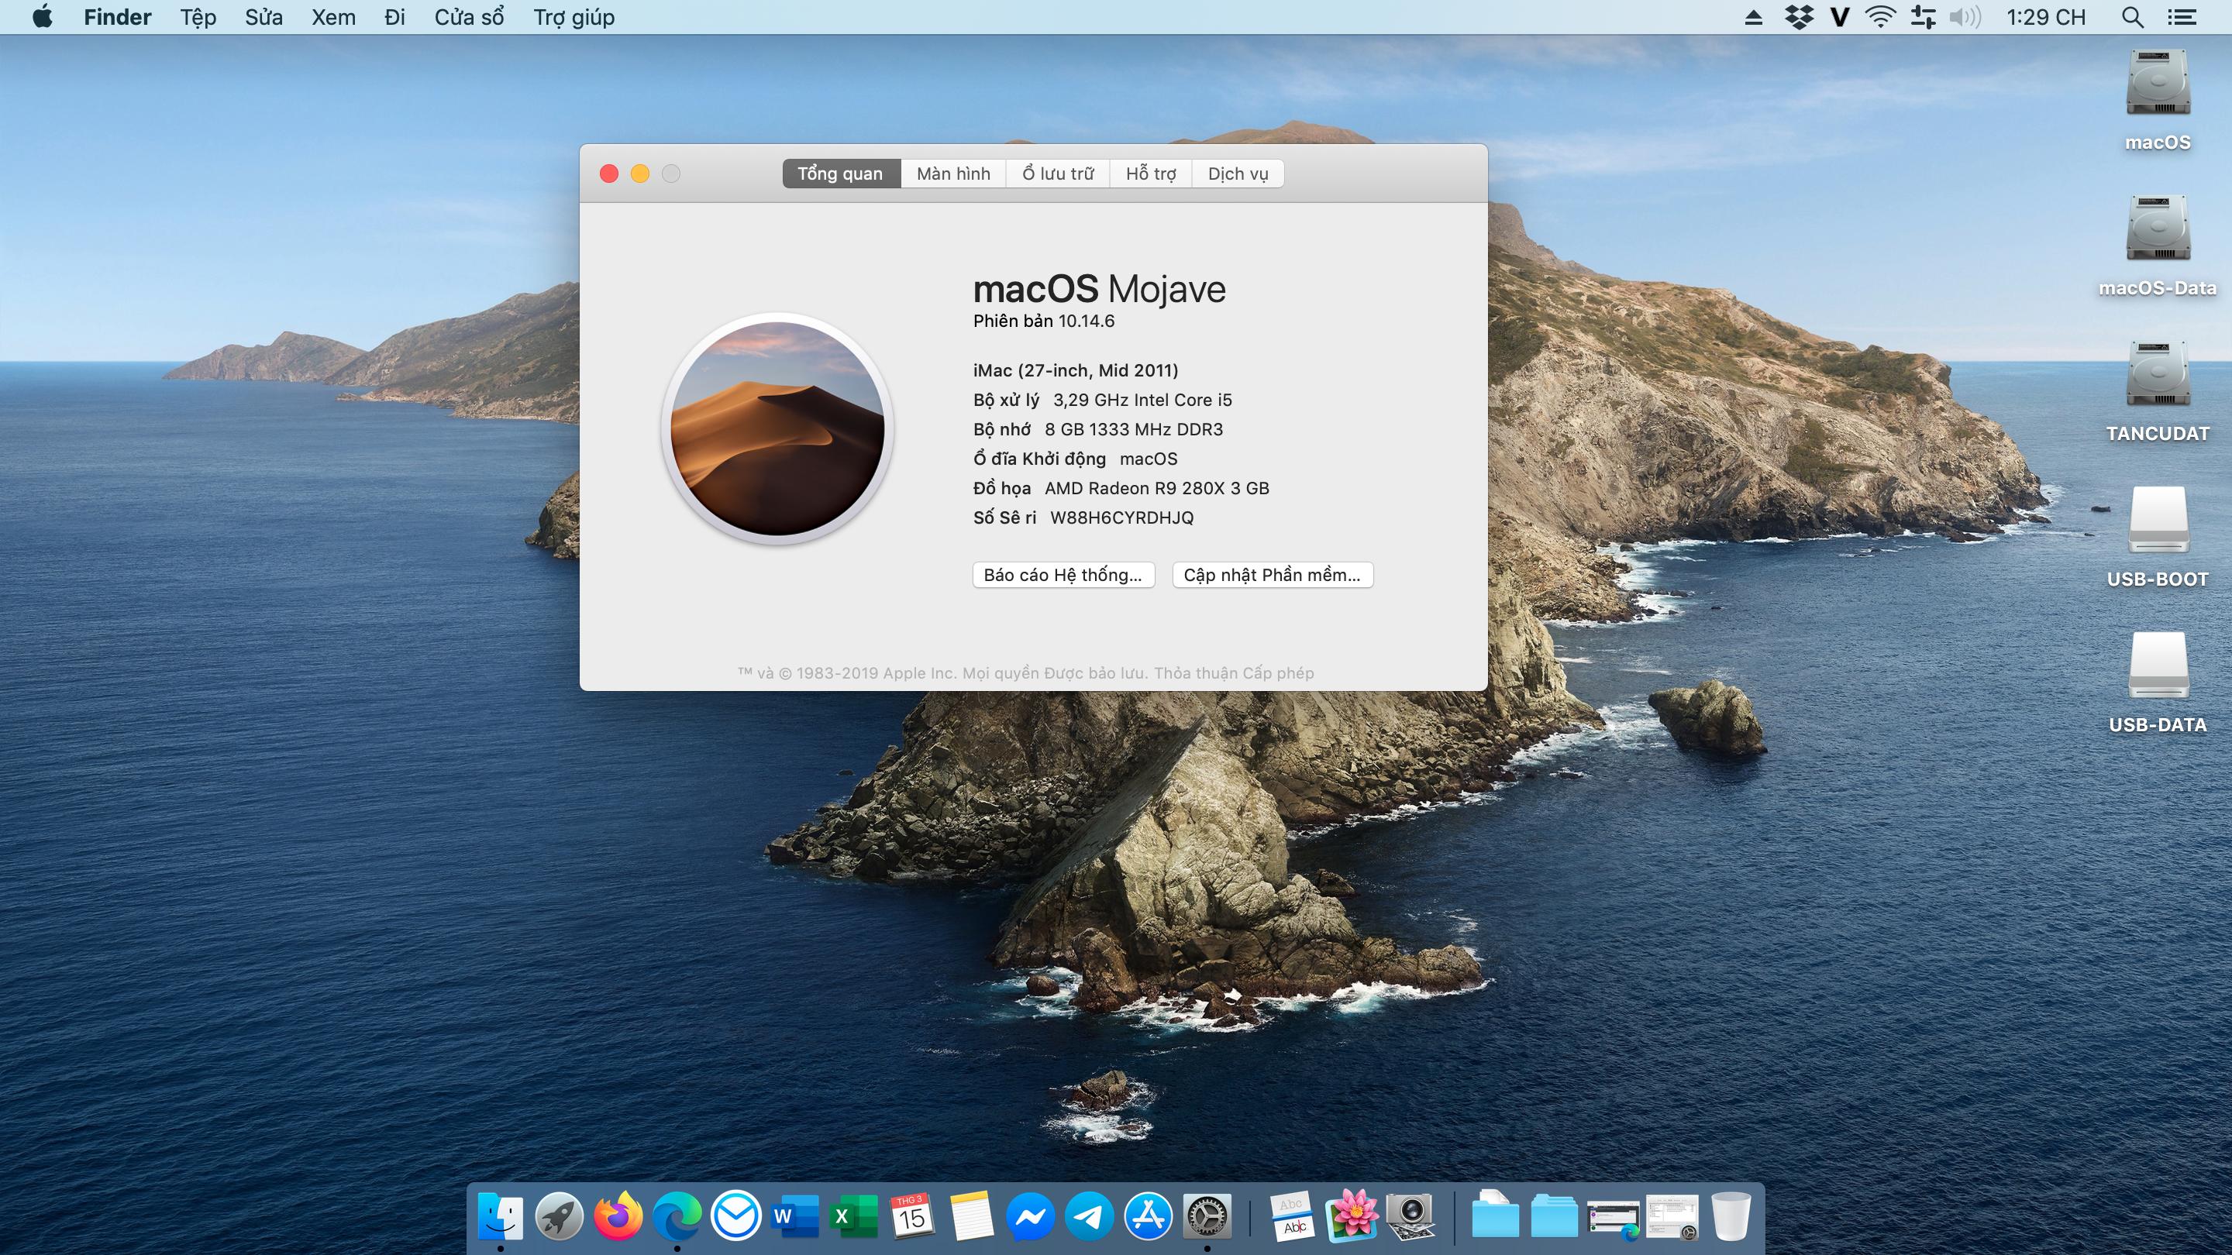Image resolution: width=2232 pixels, height=1255 pixels.
Task: Open the Abc text app in Dock
Action: click(x=1292, y=1217)
